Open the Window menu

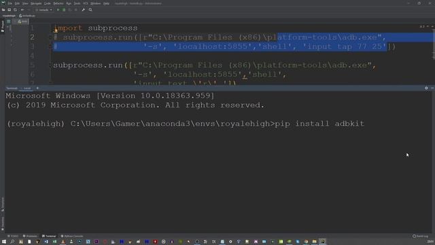[x=96, y=3]
